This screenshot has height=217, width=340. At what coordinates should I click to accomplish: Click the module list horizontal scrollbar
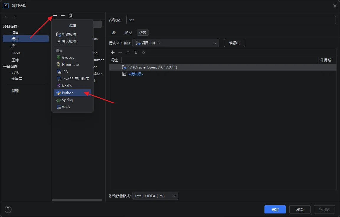click(77, 200)
